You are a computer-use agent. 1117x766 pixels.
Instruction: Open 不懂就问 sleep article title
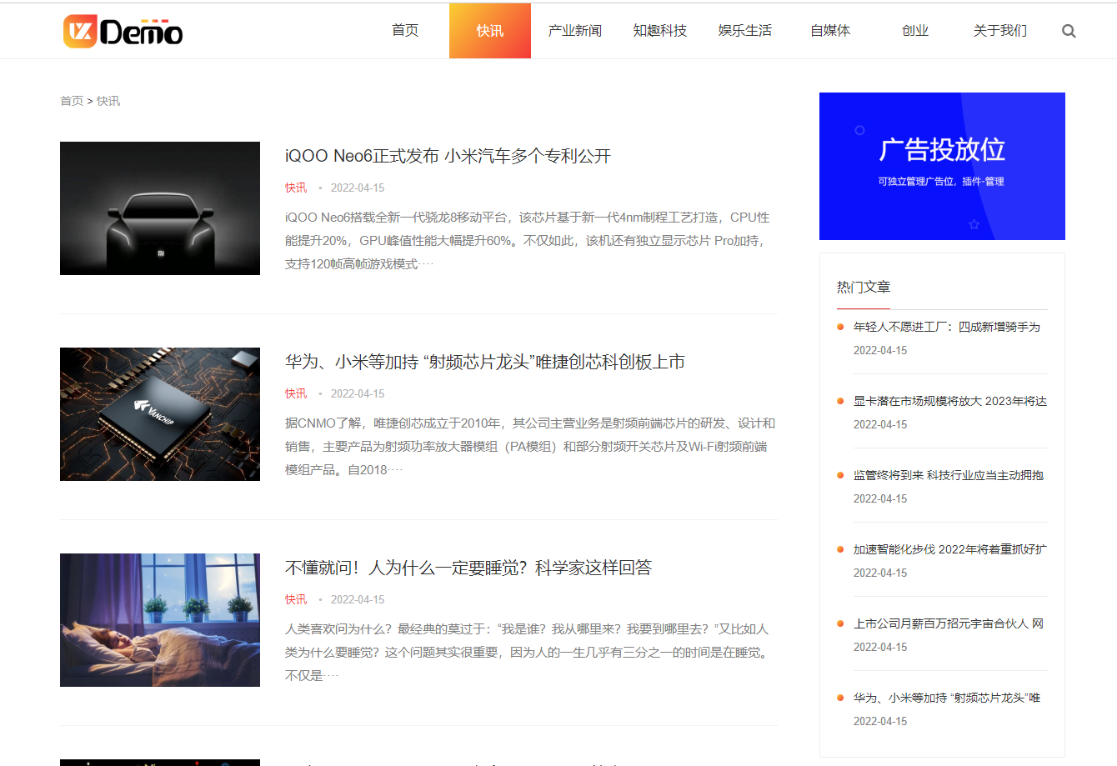pos(468,568)
